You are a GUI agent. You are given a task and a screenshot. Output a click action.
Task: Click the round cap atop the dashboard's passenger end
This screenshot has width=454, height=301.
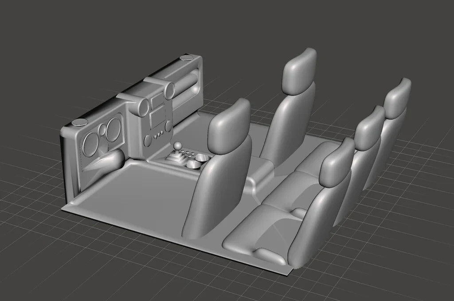(x=187, y=58)
